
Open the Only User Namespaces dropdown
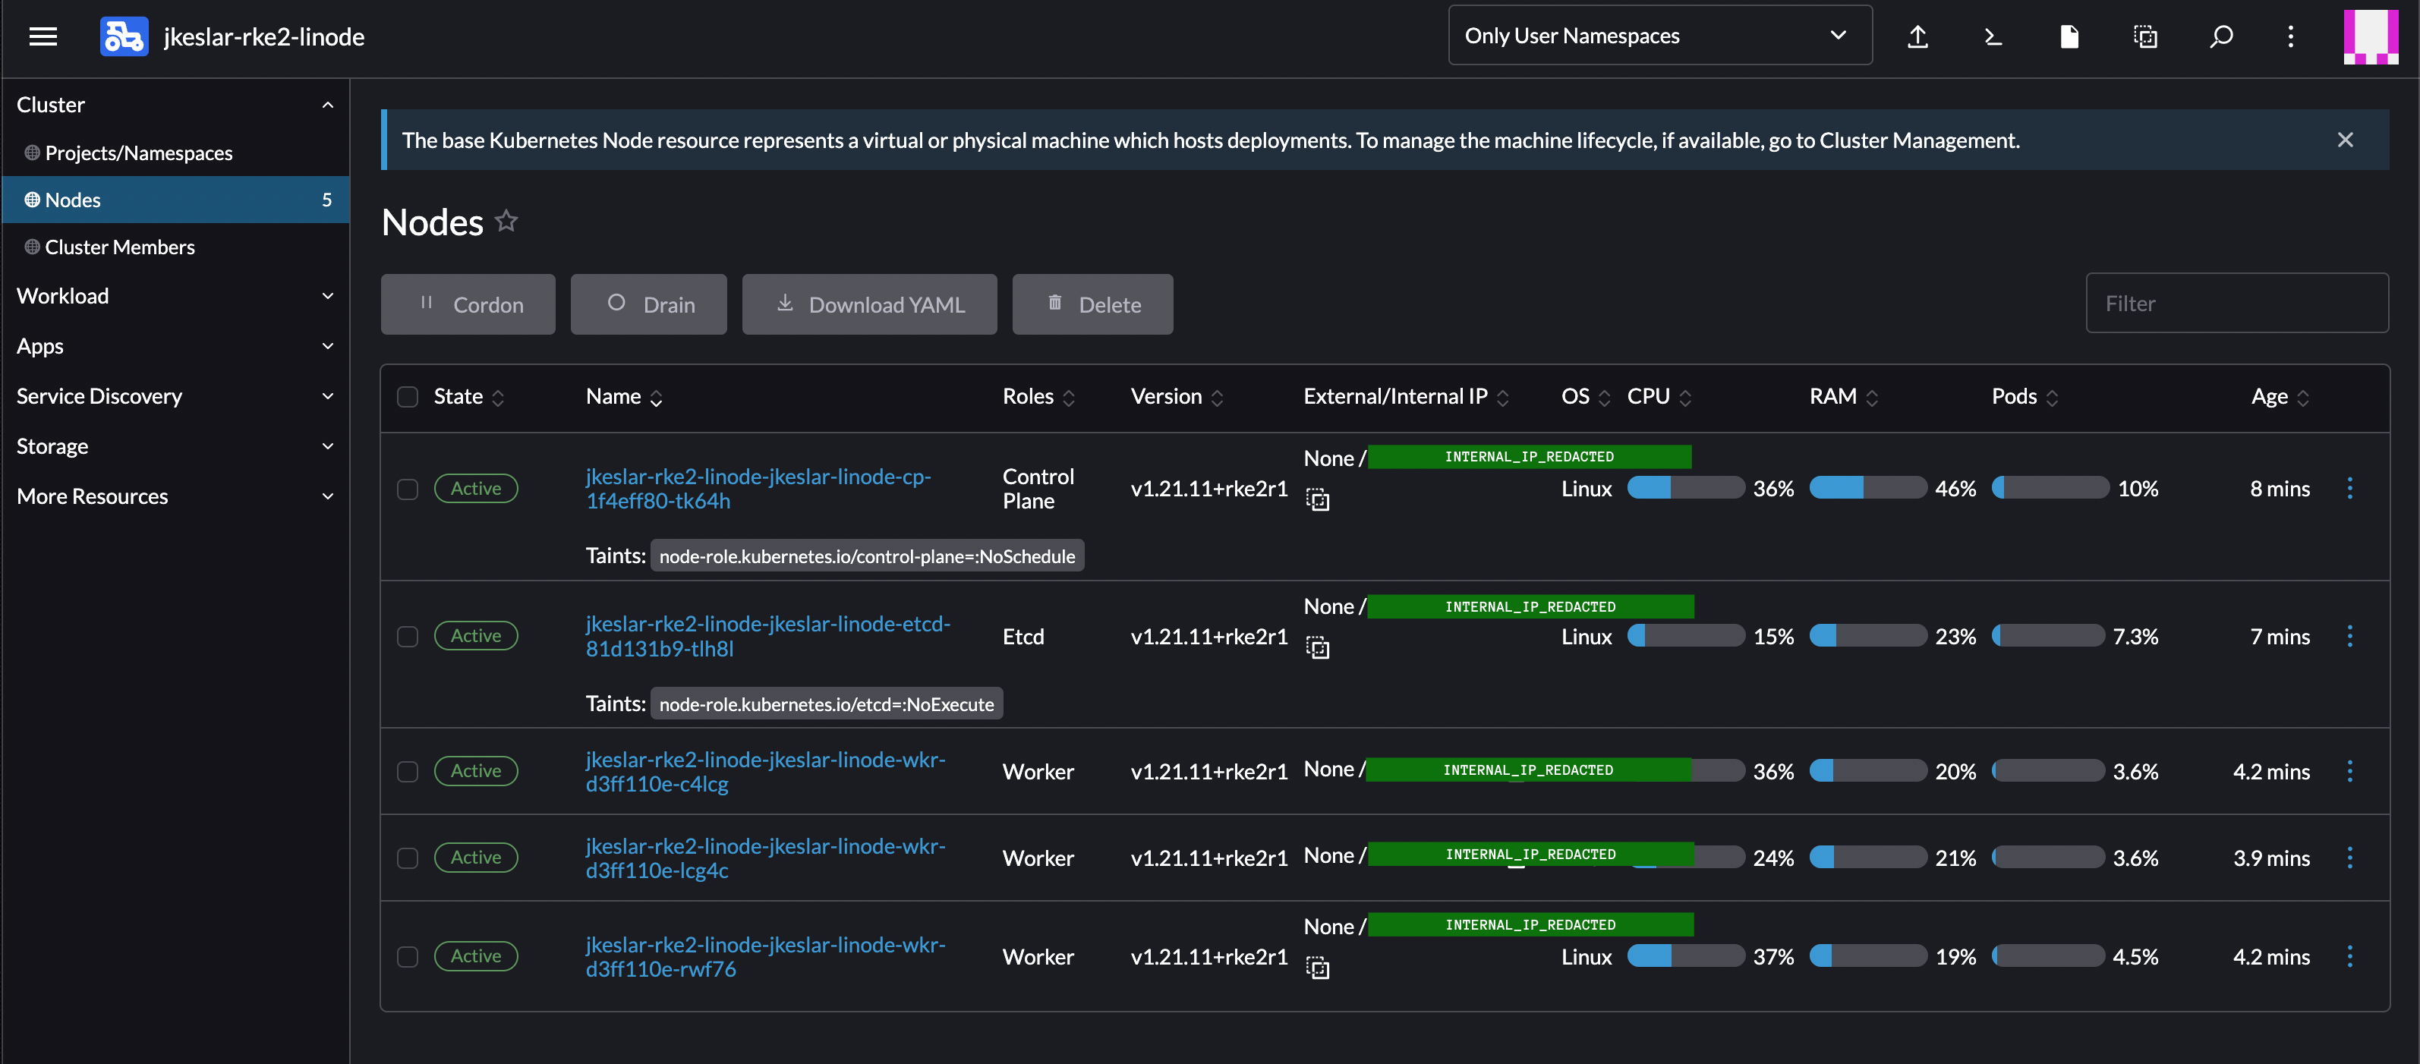(x=1659, y=35)
